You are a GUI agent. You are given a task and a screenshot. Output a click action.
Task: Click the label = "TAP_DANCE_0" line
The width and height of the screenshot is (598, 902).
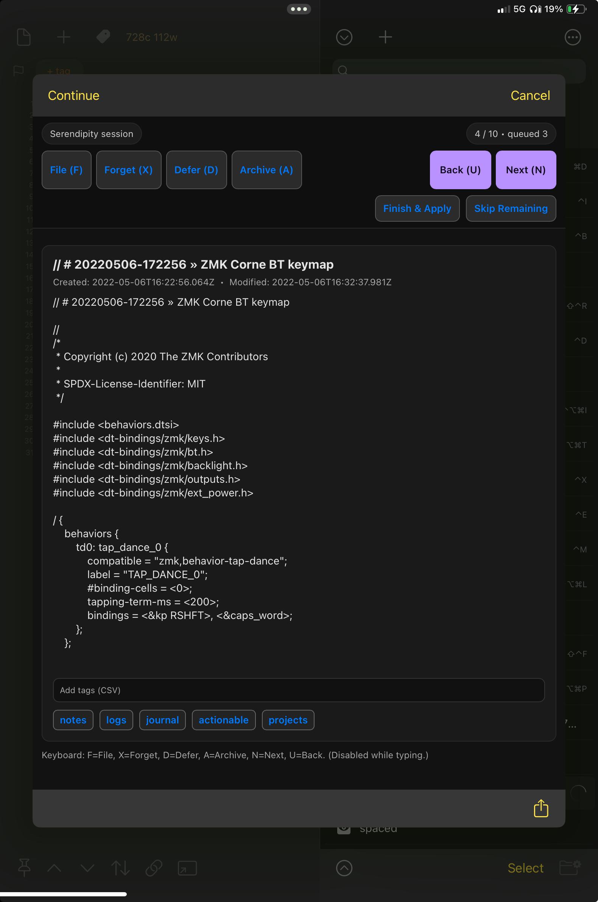(148, 574)
